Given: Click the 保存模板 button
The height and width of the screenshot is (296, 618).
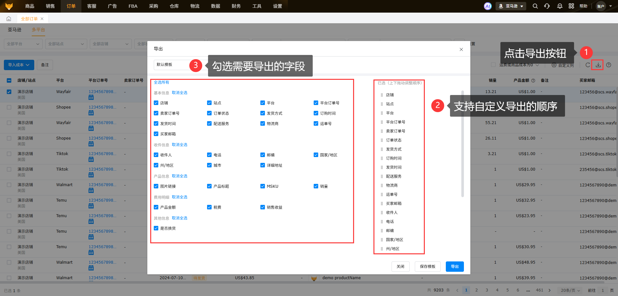Looking at the screenshot, I should 427,267.
